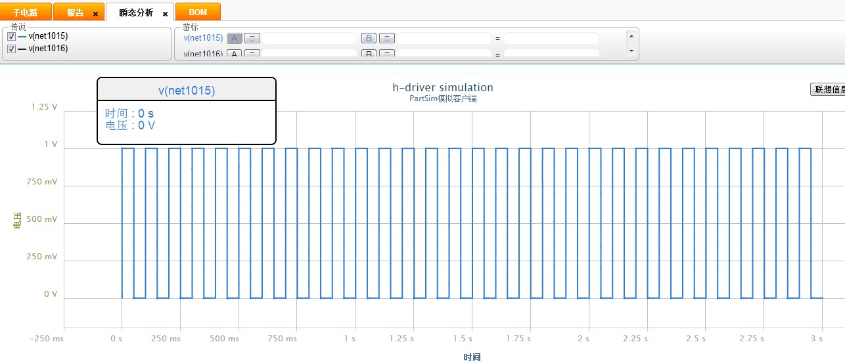Click v(net1015) tooltip header
Image resolution: width=845 pixels, height=363 pixels.
[x=187, y=90]
